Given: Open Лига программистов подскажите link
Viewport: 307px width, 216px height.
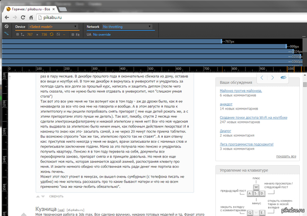Looking at the screenshot, I should click(247, 144).
